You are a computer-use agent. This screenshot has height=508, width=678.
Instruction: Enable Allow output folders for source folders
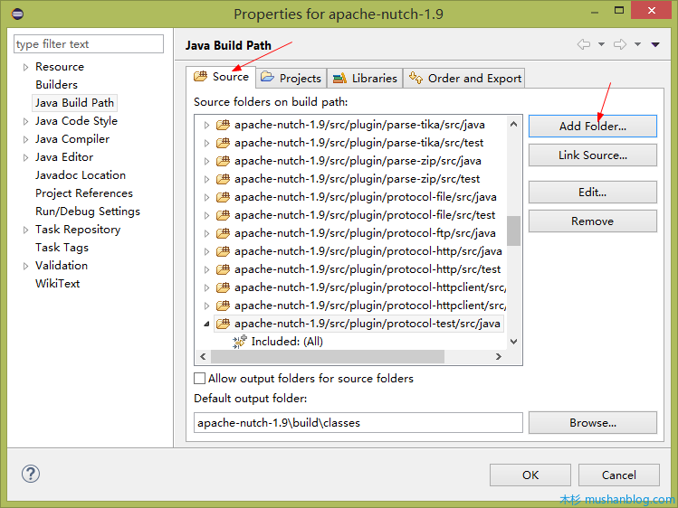pyautogui.click(x=199, y=379)
